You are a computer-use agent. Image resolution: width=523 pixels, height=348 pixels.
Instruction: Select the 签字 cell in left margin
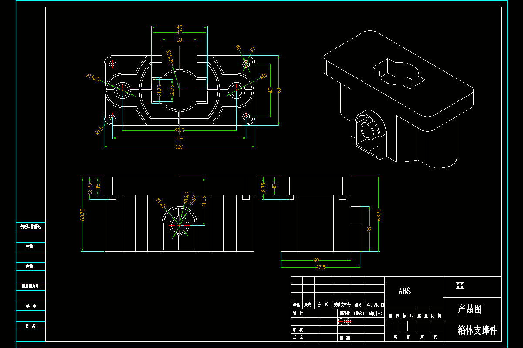tap(31, 306)
